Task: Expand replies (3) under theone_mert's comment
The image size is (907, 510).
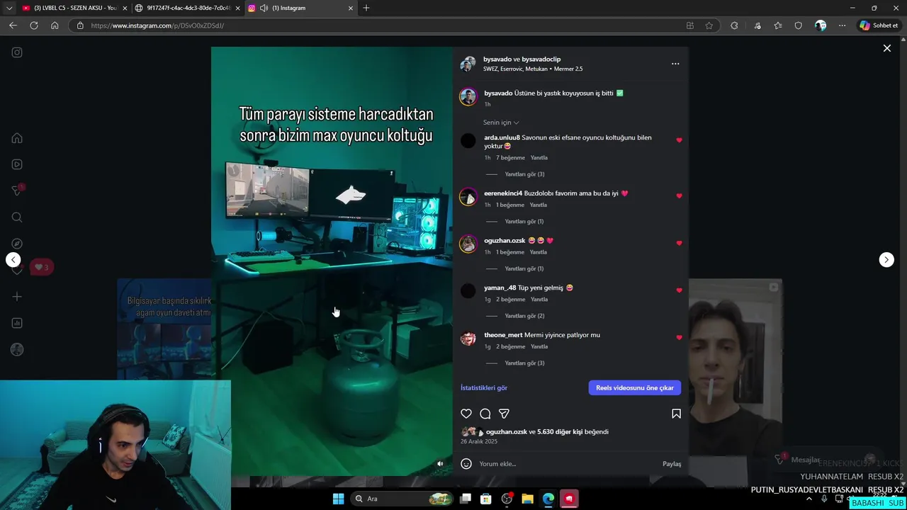Action: 524,363
